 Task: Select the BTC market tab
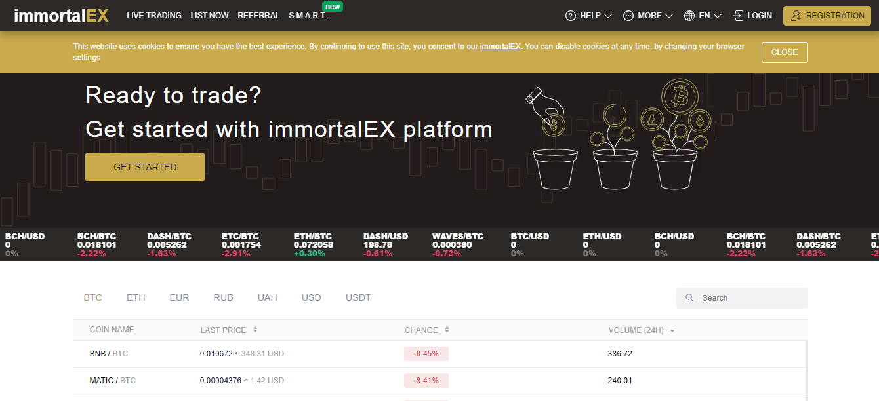(93, 297)
